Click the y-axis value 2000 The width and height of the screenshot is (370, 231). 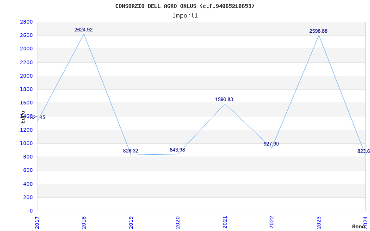[26, 76]
